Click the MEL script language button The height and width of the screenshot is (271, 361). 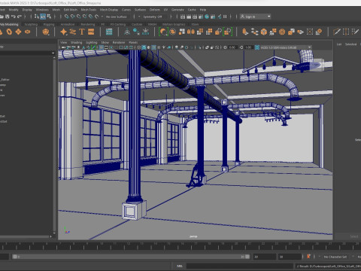click(x=180, y=266)
